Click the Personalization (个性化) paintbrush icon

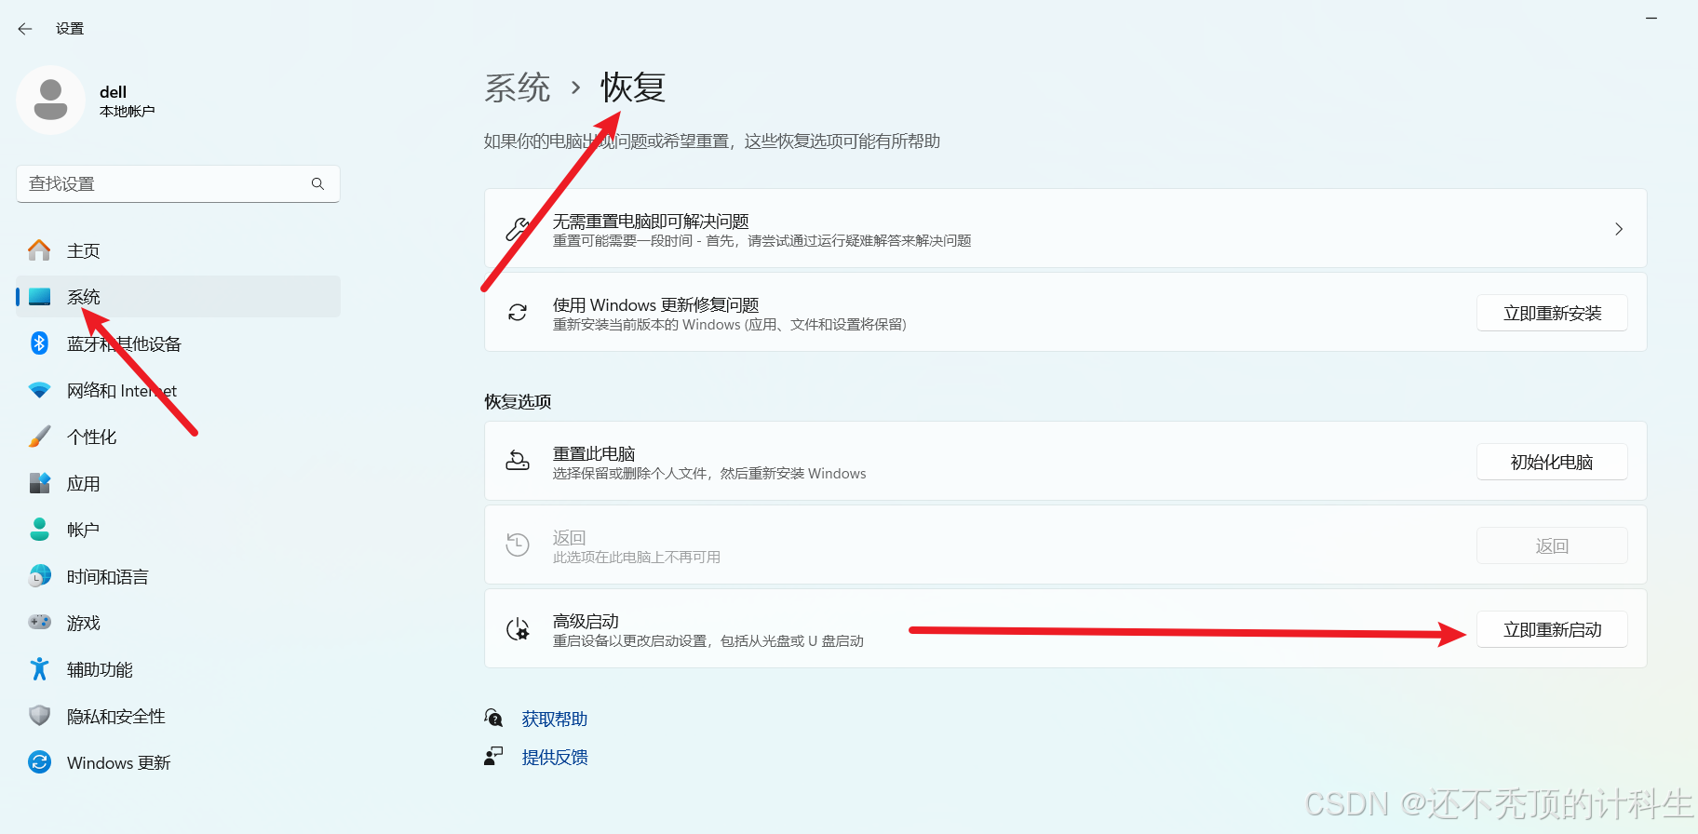[x=39, y=437]
